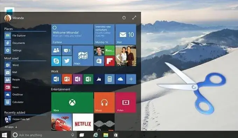Open Task View on the taskbar
The width and height of the screenshot is (238, 138).
(82, 135)
